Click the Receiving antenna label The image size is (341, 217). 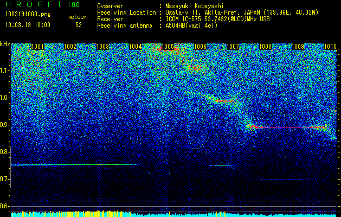click(x=125, y=25)
